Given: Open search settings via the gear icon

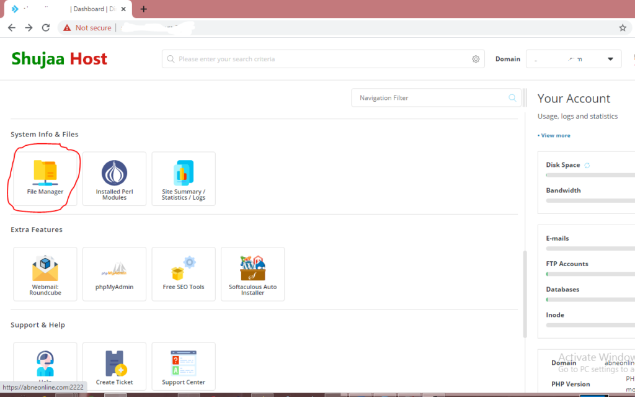Looking at the screenshot, I should tap(476, 58).
